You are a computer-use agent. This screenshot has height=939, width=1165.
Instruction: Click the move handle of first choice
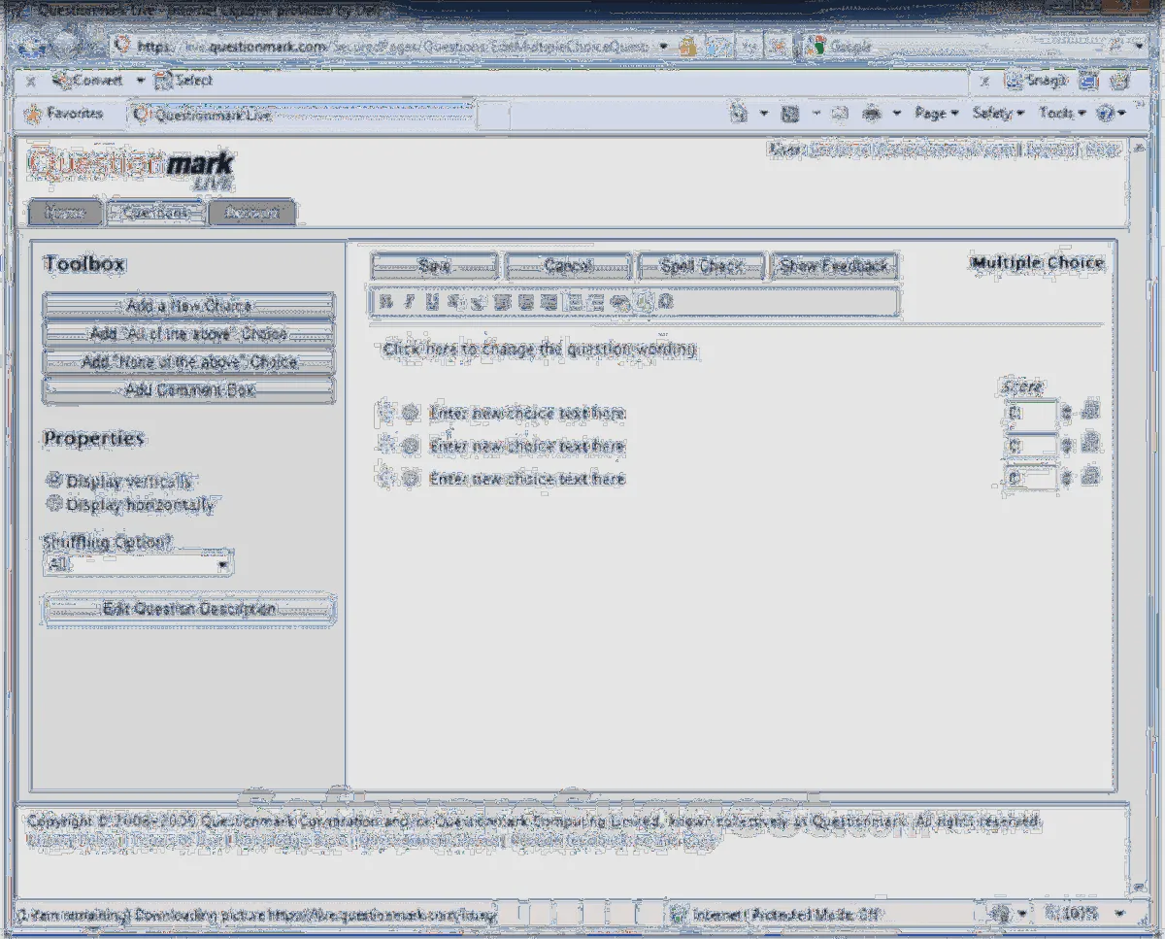tap(387, 413)
